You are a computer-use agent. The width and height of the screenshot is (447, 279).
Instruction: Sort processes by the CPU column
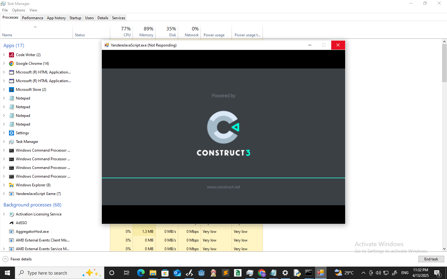[x=121, y=31]
